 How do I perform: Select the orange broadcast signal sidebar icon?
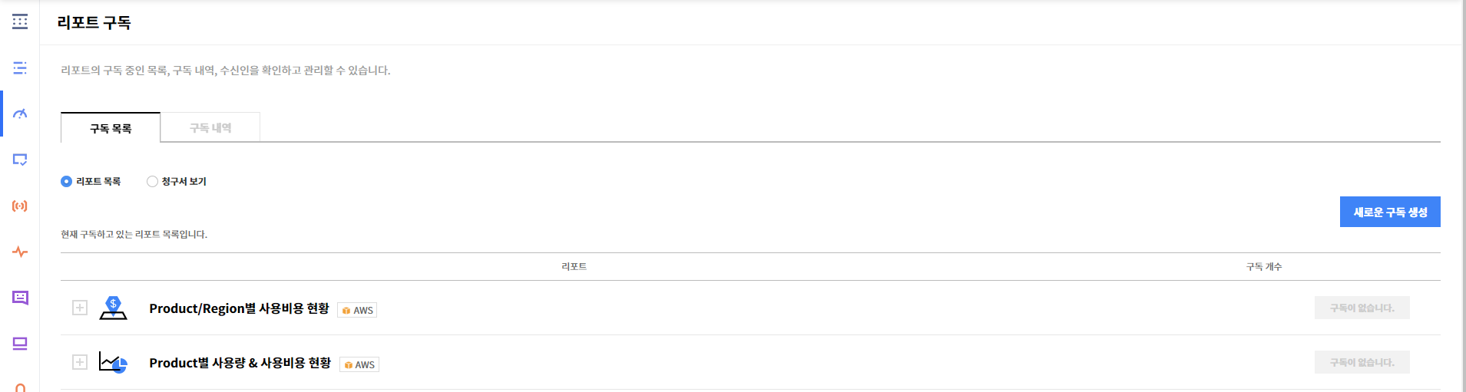point(20,206)
